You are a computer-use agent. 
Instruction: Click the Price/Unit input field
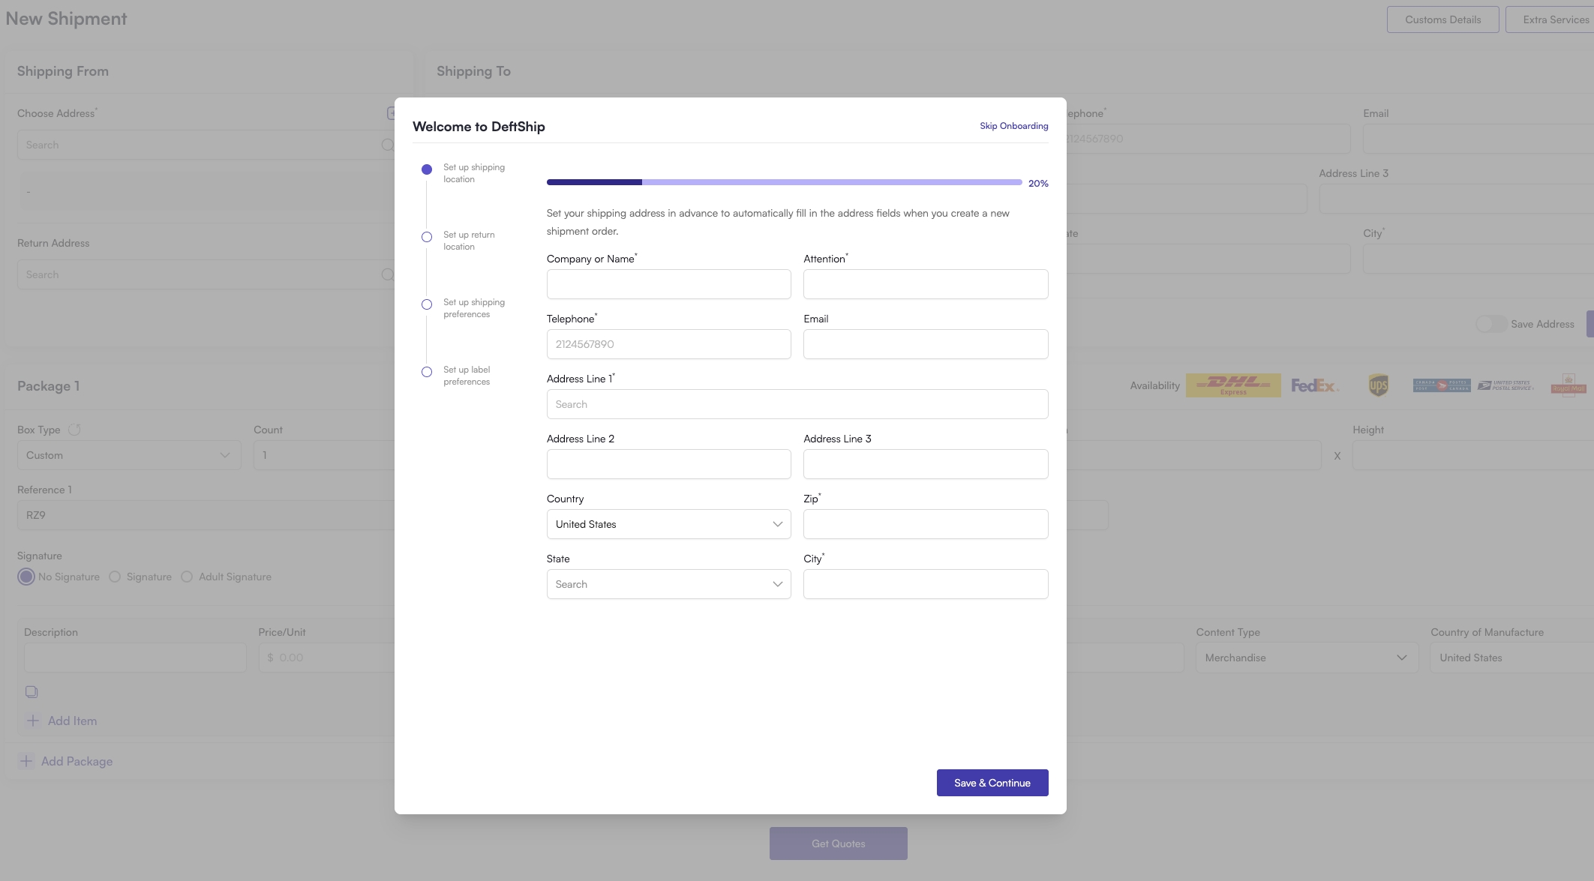[x=326, y=658]
